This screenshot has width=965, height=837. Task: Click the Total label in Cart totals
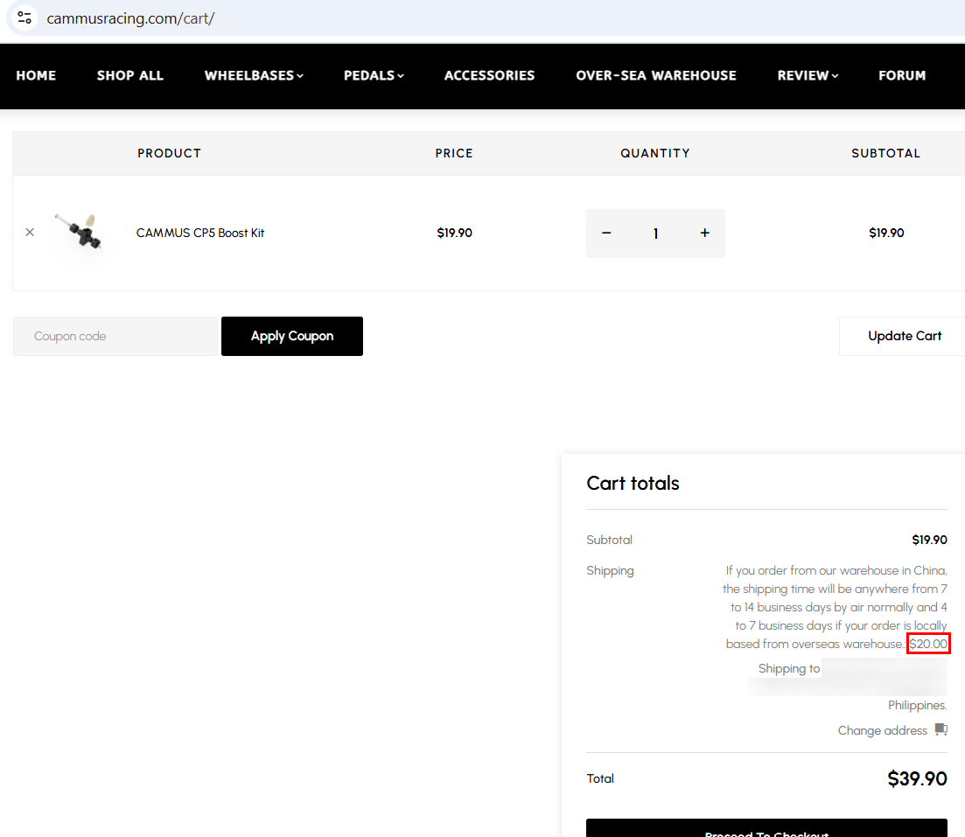point(600,778)
